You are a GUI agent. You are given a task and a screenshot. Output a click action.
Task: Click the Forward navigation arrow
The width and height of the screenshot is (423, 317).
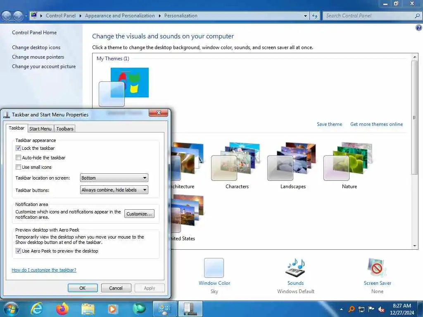18,16
